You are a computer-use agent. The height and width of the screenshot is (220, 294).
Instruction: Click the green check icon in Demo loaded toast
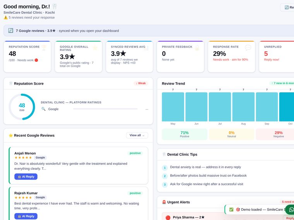pyautogui.click(x=231, y=210)
